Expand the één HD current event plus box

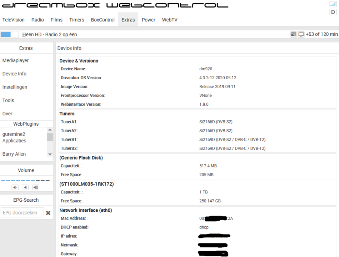pos(24,35)
